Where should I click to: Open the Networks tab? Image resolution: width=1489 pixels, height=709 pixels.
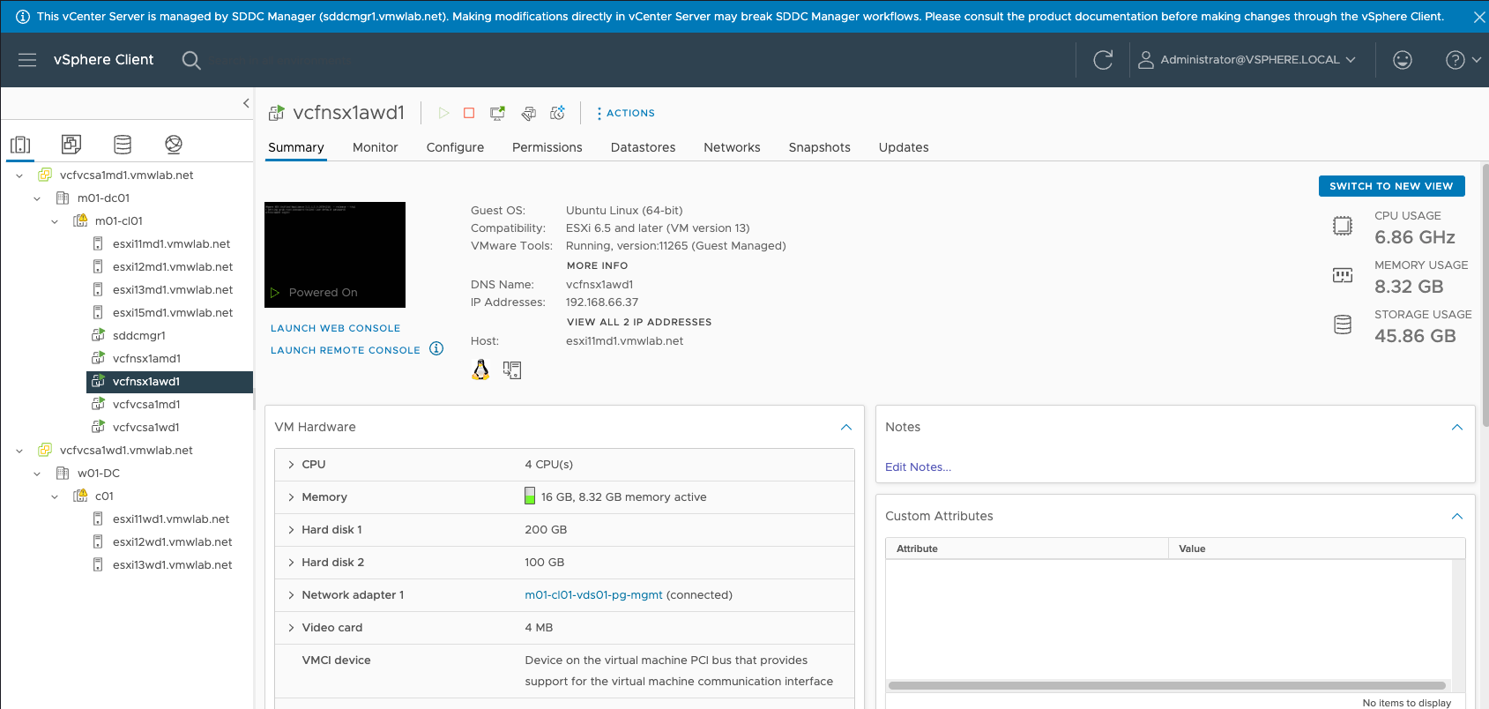pos(732,147)
